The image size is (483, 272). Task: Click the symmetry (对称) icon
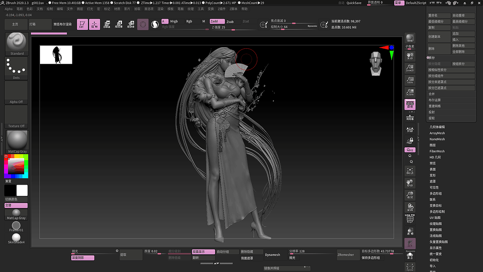[x=410, y=130]
